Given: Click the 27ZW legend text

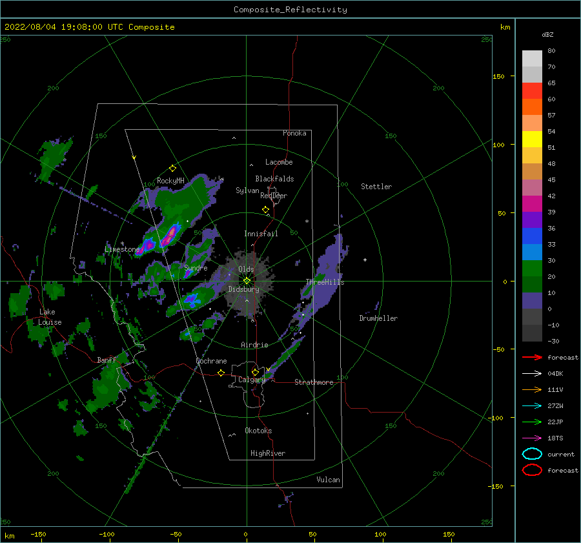Looking at the screenshot, I should pyautogui.click(x=555, y=405).
